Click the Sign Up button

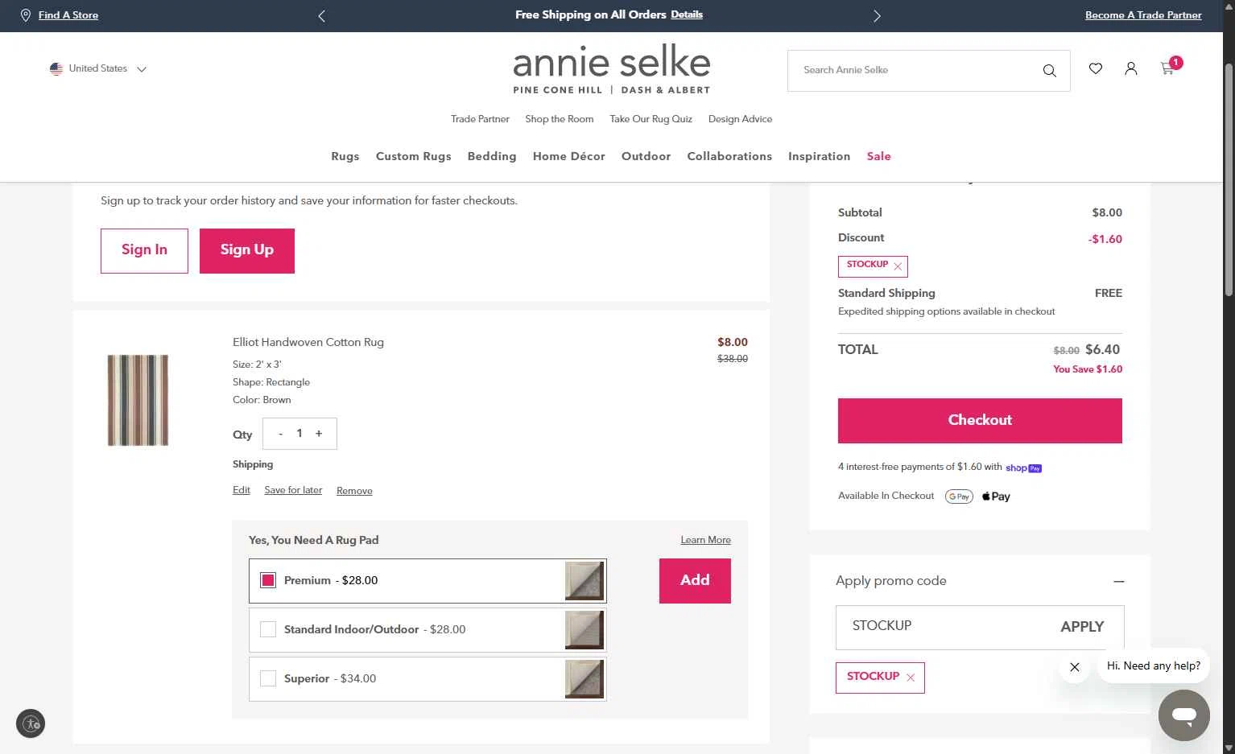click(247, 250)
